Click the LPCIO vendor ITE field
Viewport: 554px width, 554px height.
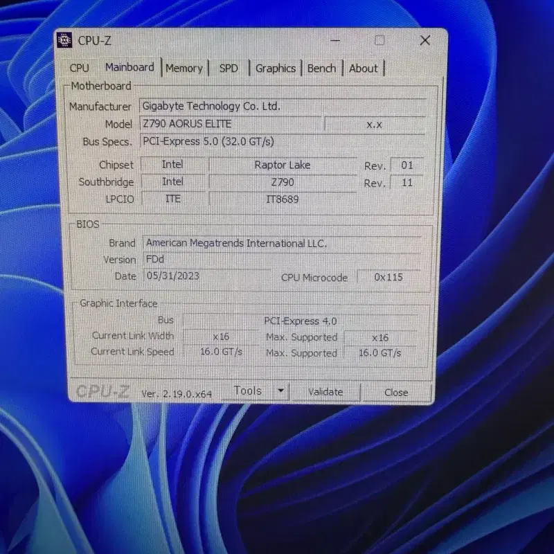173,199
